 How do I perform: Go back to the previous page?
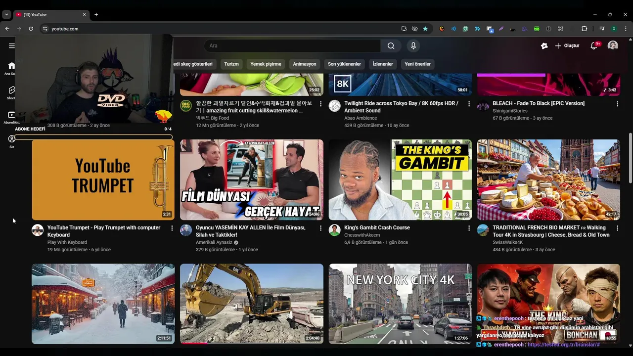point(7,29)
